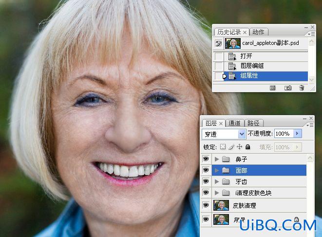The height and width of the screenshot is (237, 322).
Task: Switch to the 动作 tab
Action: [258, 32]
